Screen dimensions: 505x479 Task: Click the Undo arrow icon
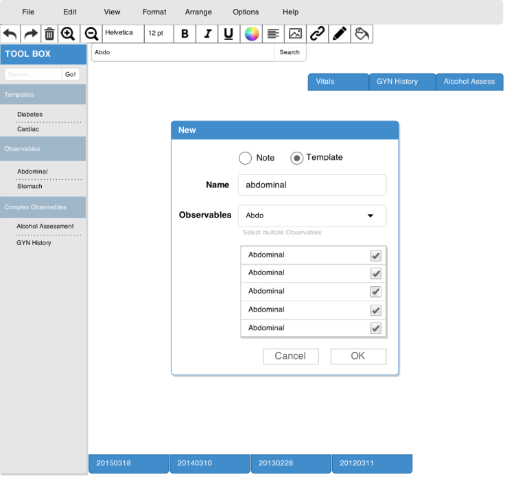(x=10, y=34)
